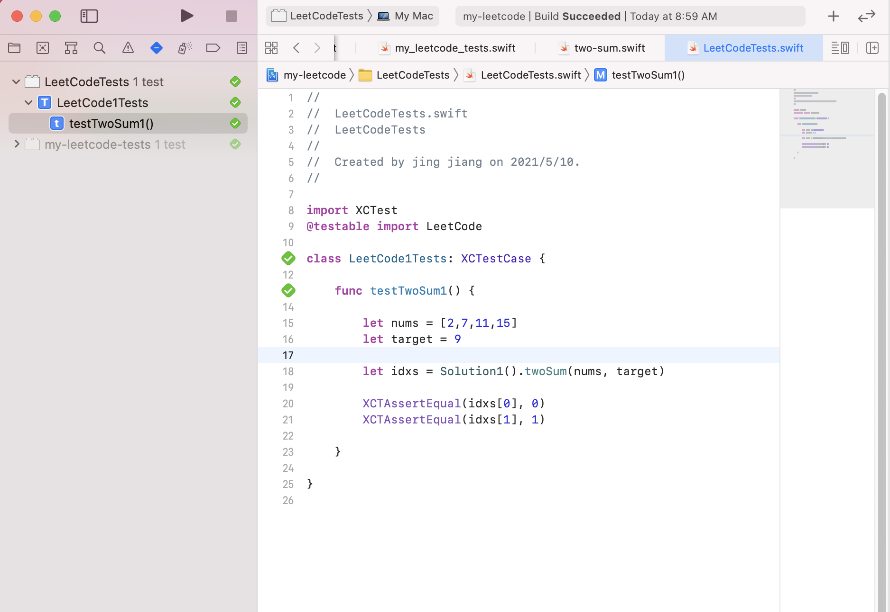Select my-leetcode-tests bundle row

pos(128,144)
